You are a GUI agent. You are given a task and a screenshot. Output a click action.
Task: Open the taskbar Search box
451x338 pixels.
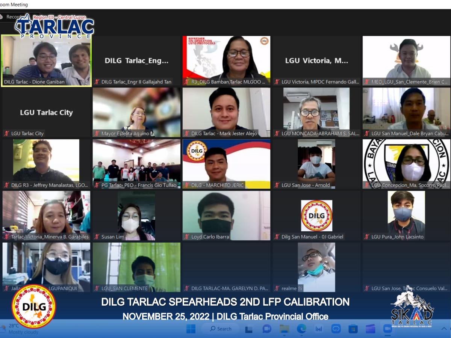(220, 329)
